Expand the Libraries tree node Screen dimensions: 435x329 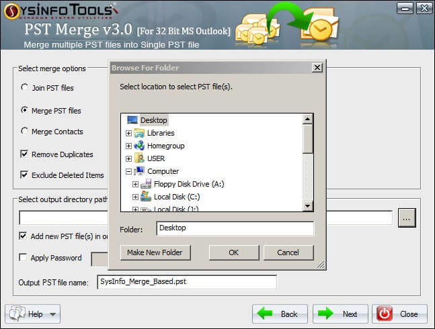pos(128,133)
